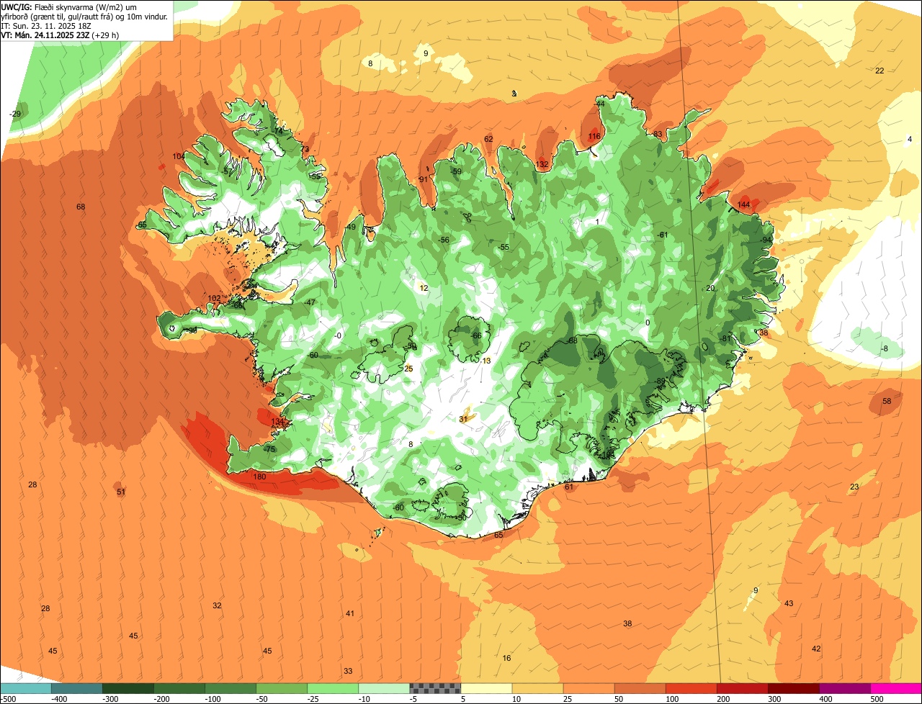922x704 pixels.
Task: Select the value -66 on Hofsjökull glacier
Action: (476, 335)
